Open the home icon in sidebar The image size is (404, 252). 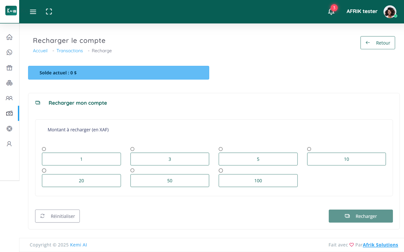[9, 37]
